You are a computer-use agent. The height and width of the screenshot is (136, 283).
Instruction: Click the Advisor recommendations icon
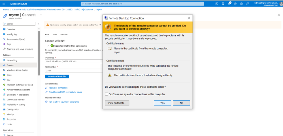coord(4,90)
